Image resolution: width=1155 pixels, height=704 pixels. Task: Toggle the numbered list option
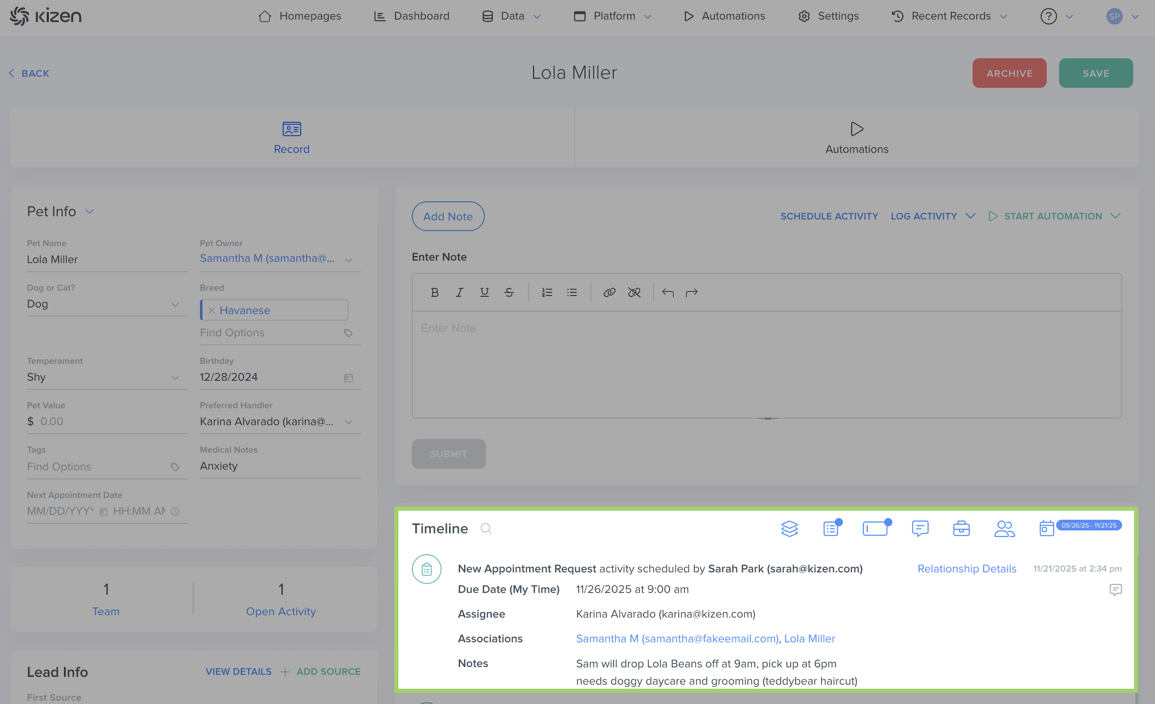pos(547,292)
